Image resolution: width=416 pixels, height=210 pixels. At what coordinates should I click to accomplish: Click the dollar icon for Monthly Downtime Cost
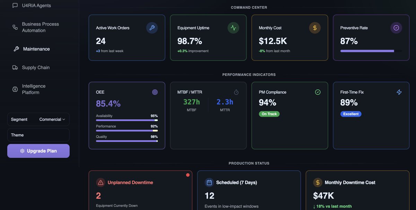pyautogui.click(x=318, y=182)
